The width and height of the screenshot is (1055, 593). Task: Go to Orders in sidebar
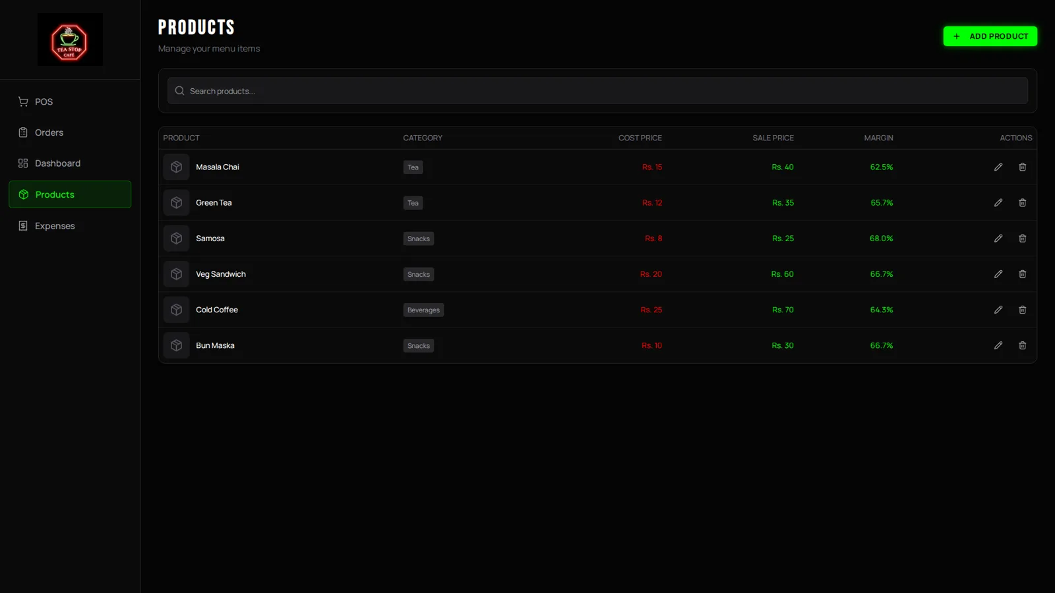(x=70, y=132)
